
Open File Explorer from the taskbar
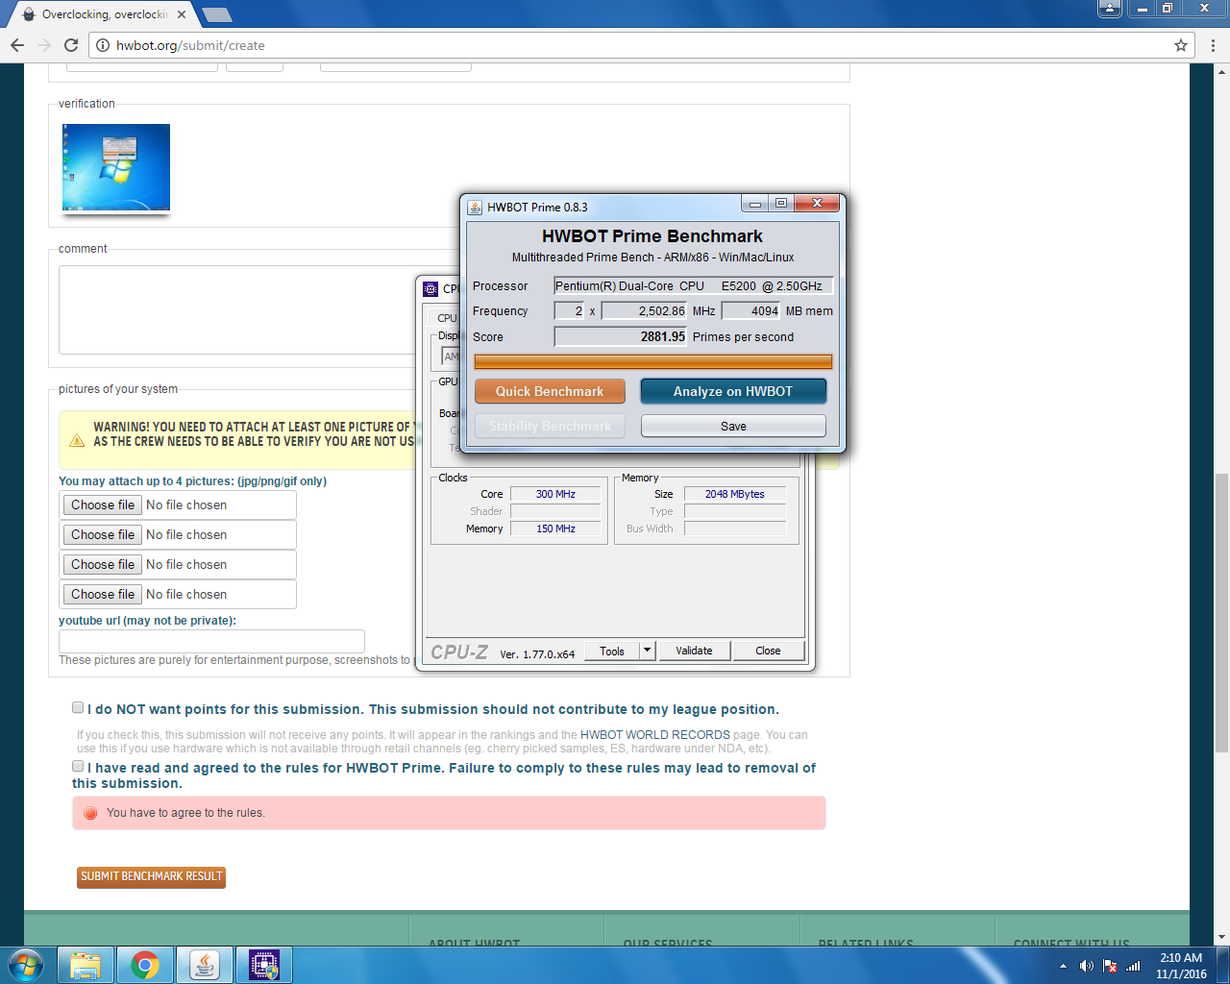coord(86,964)
